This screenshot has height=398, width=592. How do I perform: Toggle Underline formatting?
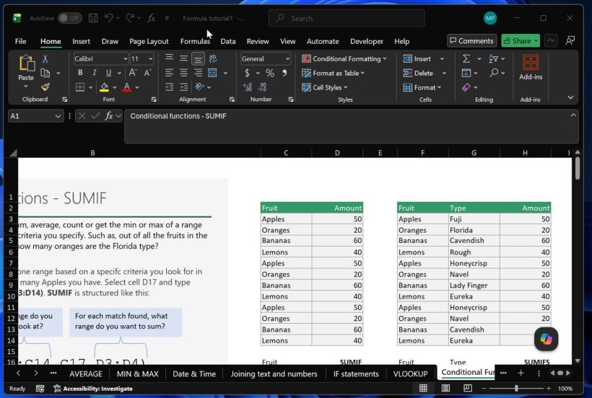[x=109, y=73]
